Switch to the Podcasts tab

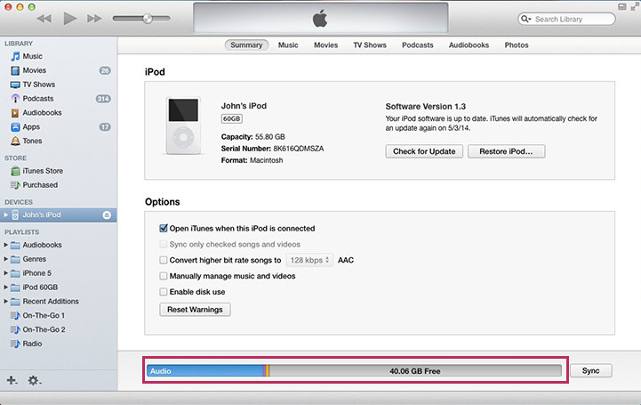click(x=417, y=45)
